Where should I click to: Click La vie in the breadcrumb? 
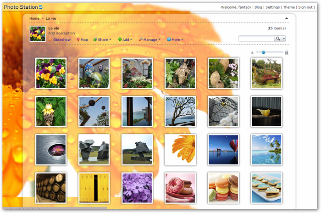(x=51, y=18)
